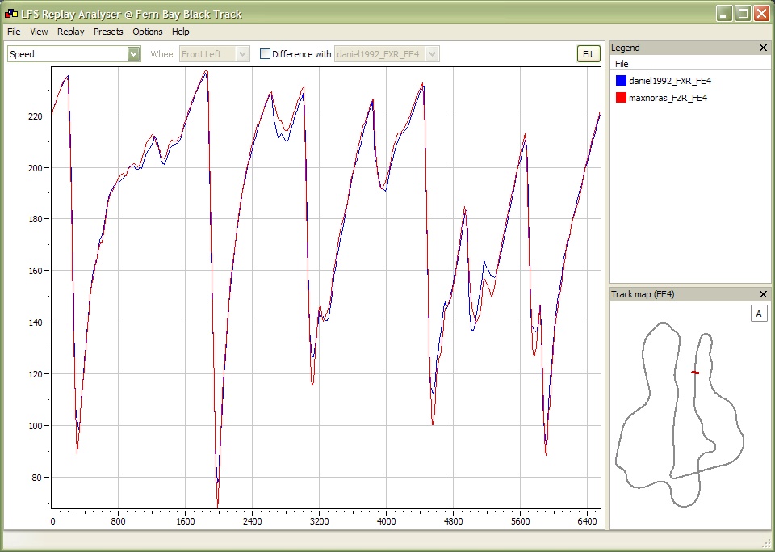Maximize the LFS Replay Analyser window
Viewport: 775px width, 552px height.
743,14
